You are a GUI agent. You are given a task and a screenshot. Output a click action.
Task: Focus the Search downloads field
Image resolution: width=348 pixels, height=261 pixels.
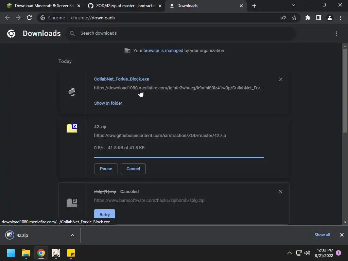click(181, 33)
